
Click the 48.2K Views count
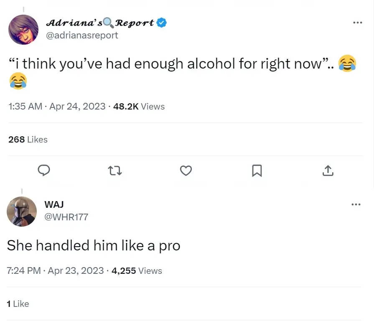pyautogui.click(x=139, y=107)
